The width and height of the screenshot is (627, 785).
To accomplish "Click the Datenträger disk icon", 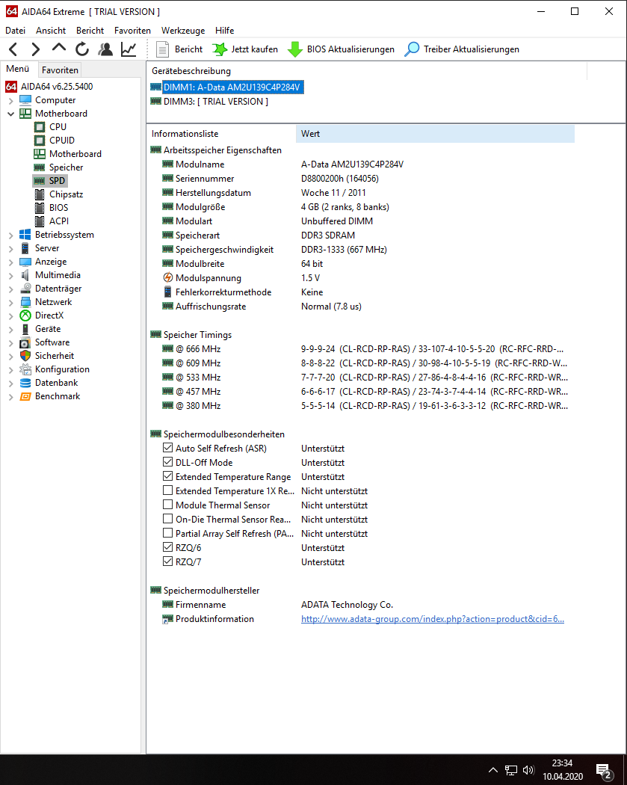I will [25, 289].
